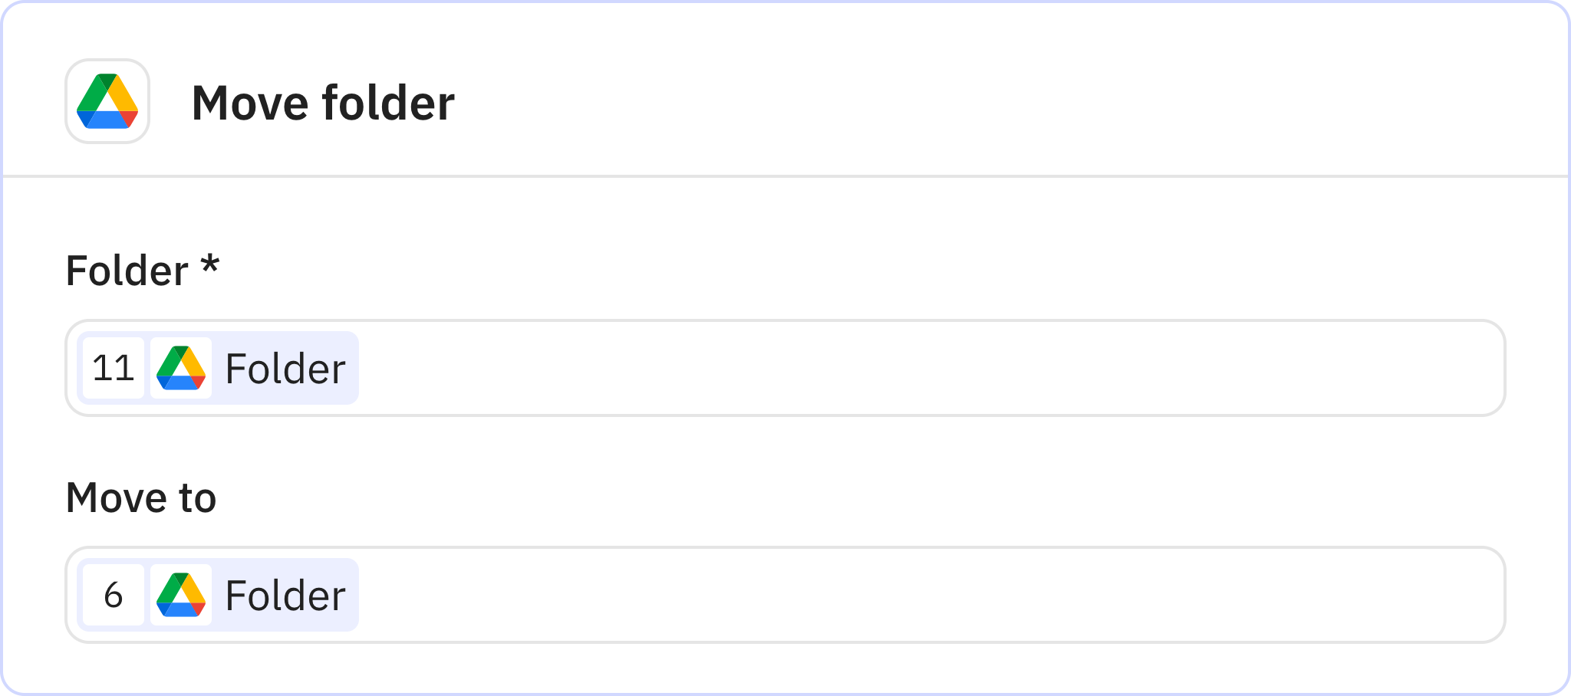Click the required asterisk next to Folder

tap(209, 265)
